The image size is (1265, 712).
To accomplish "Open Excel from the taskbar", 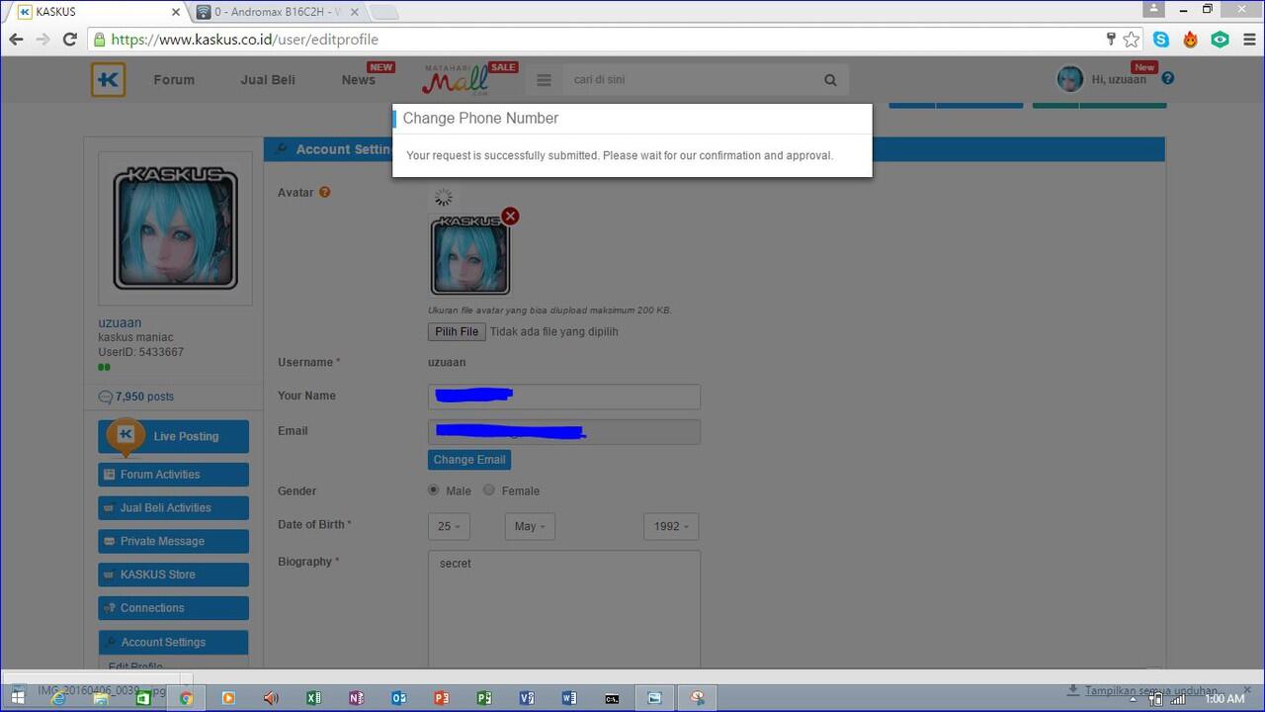I will click(313, 697).
